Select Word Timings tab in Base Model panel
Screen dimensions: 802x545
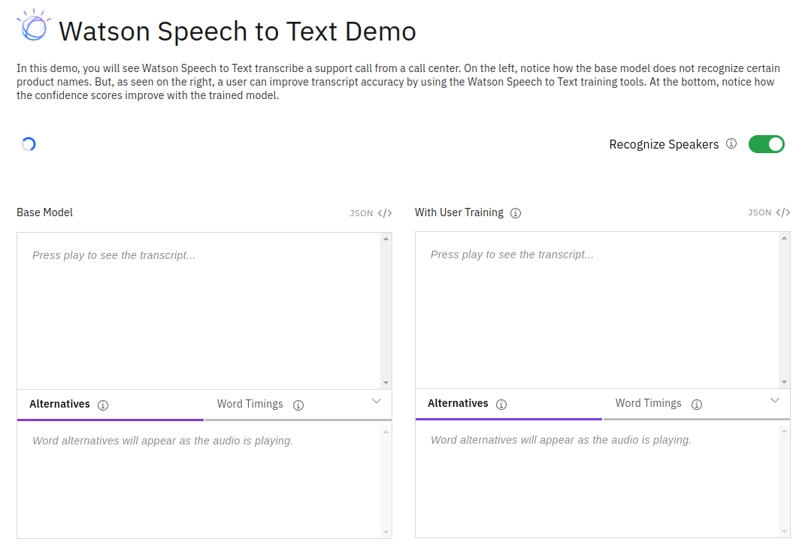click(298, 405)
